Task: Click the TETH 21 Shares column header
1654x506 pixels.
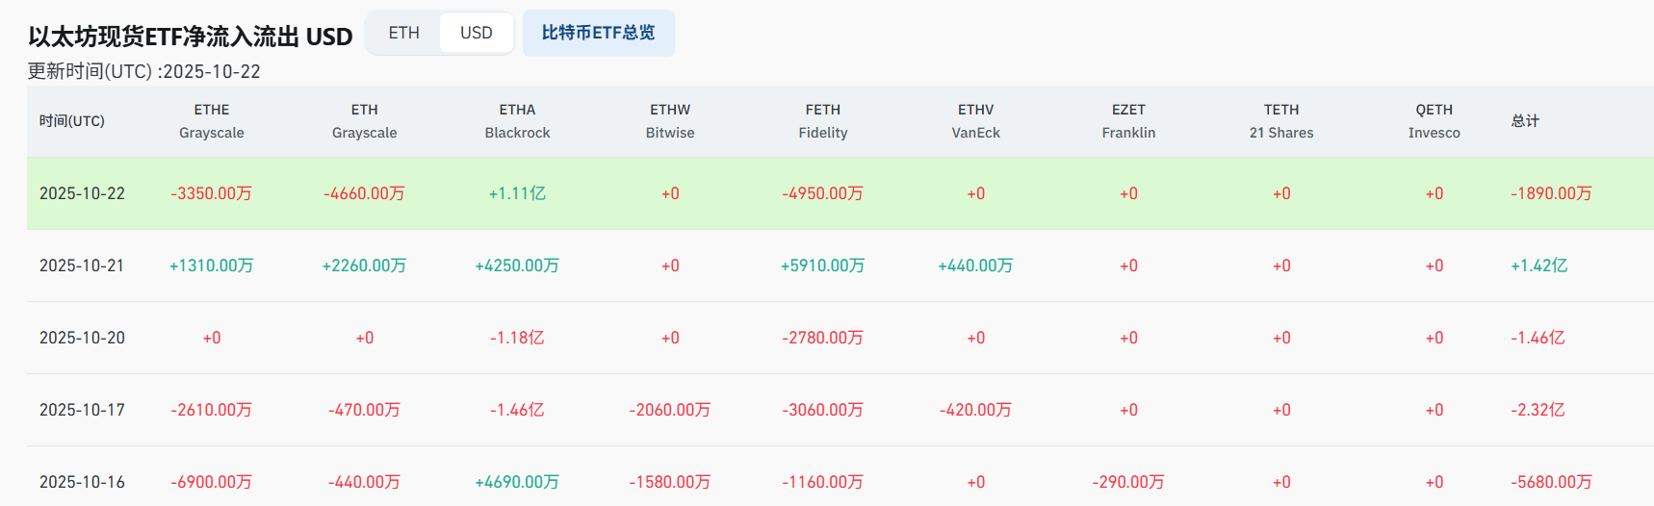Action: pos(1281,121)
